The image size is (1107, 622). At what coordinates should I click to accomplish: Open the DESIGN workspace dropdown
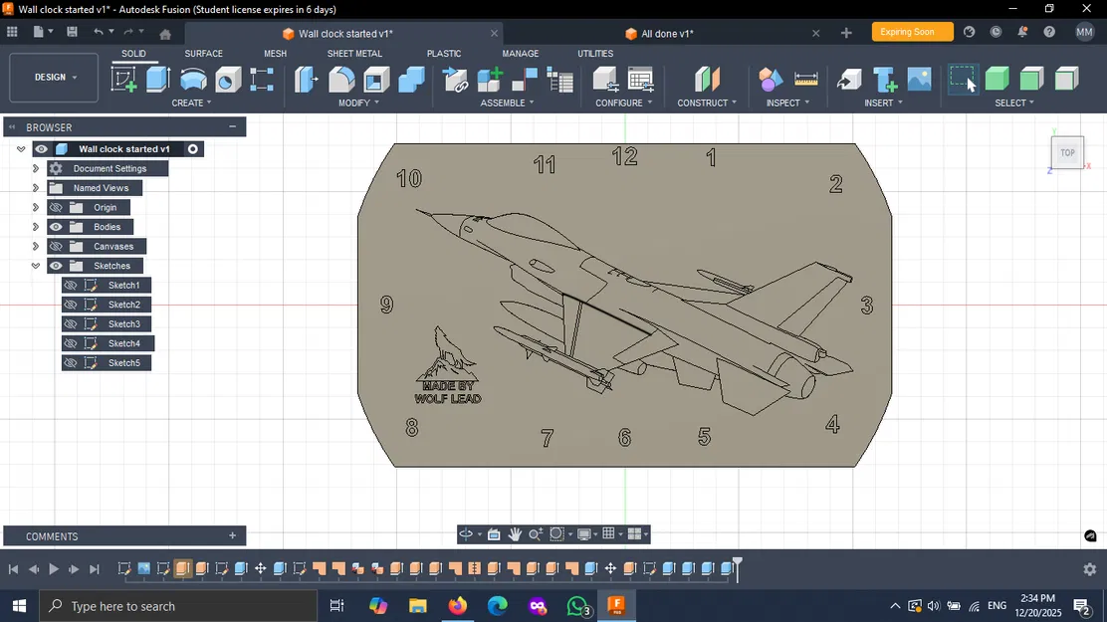coord(55,78)
